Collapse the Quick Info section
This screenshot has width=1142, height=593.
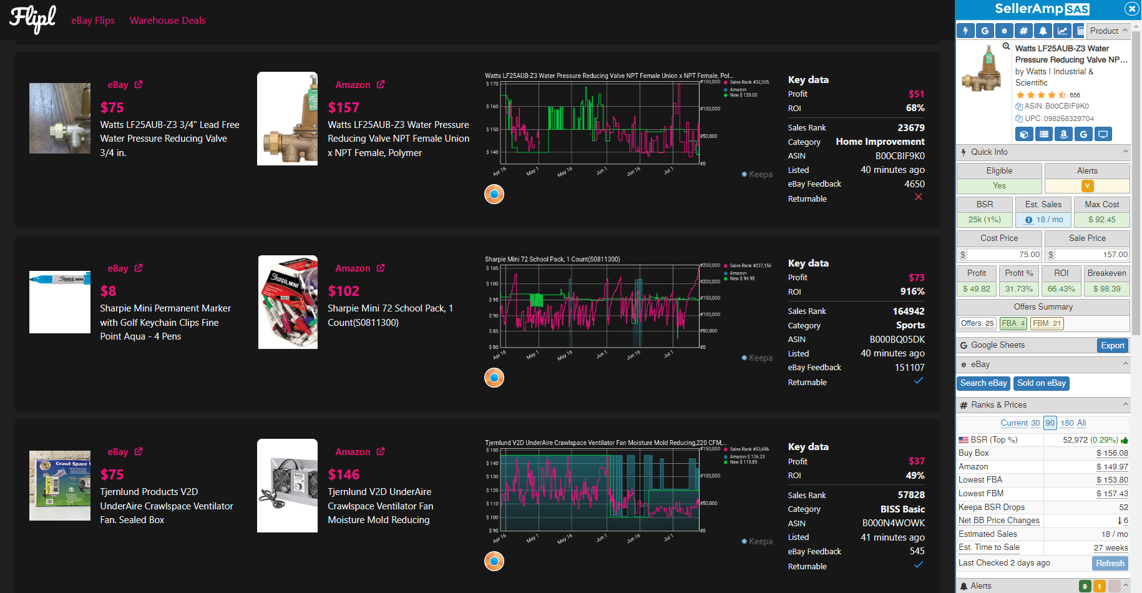click(x=1126, y=152)
